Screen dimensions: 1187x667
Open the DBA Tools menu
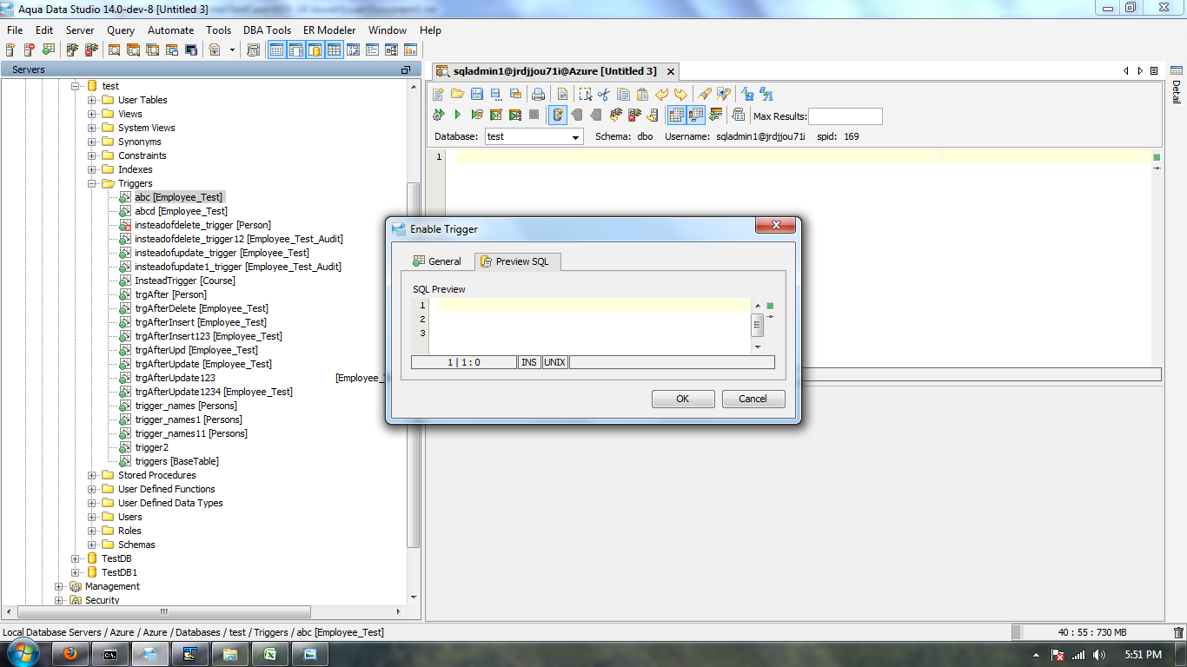coord(267,30)
